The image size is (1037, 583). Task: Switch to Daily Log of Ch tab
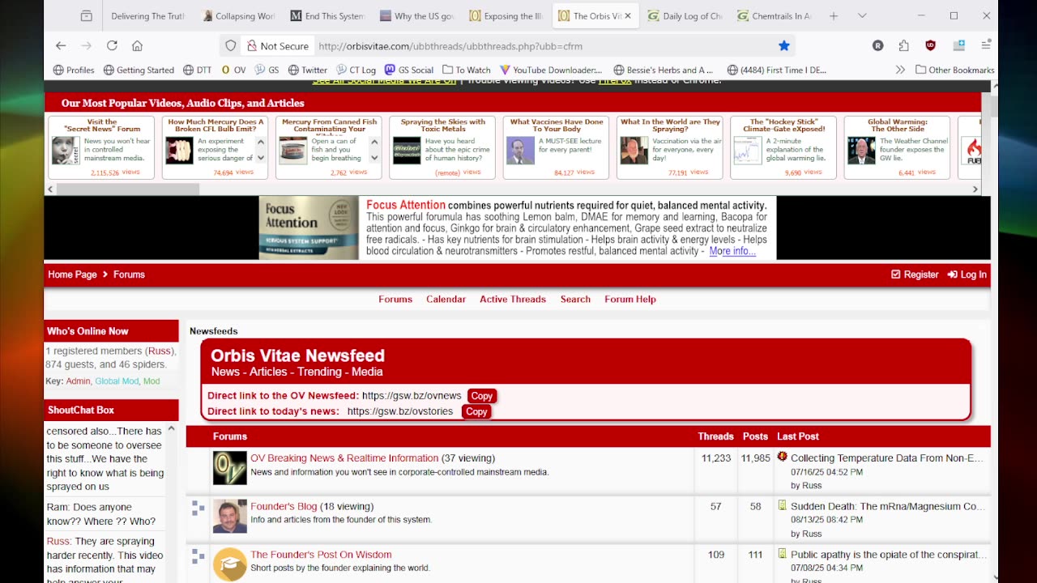point(685,16)
